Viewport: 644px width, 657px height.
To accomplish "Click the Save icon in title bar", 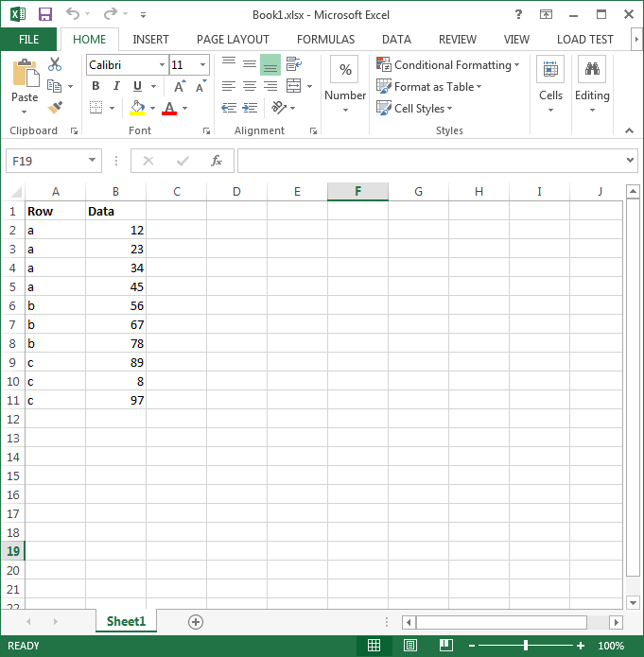I will click(44, 15).
